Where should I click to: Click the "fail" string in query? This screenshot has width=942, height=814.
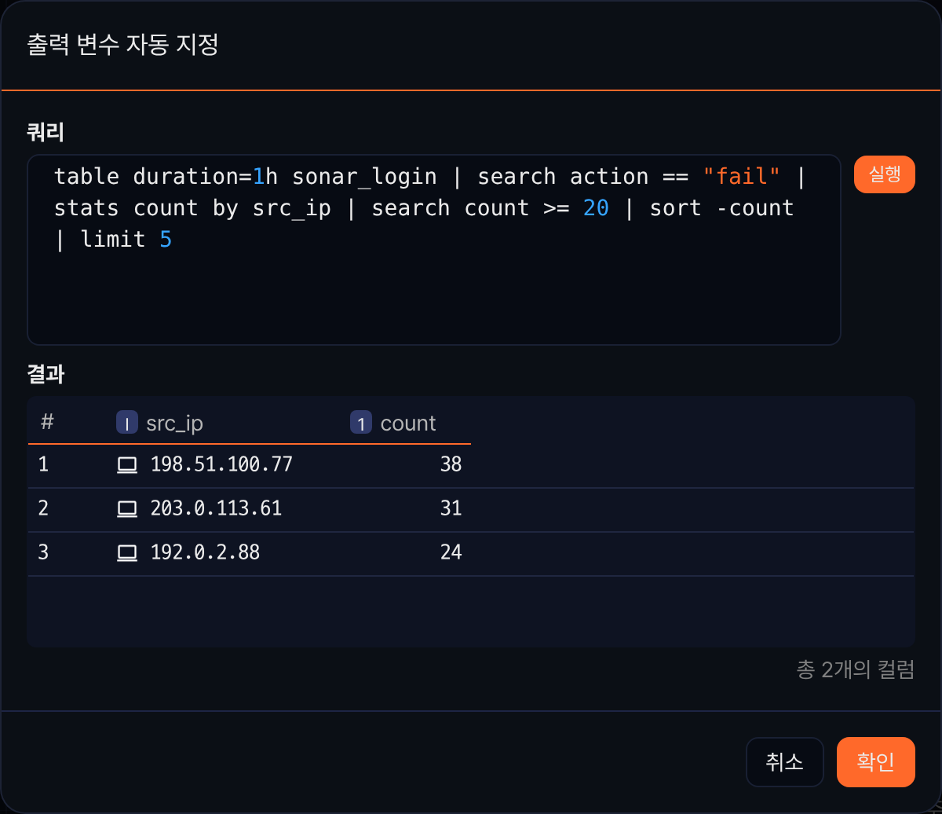coord(742,176)
